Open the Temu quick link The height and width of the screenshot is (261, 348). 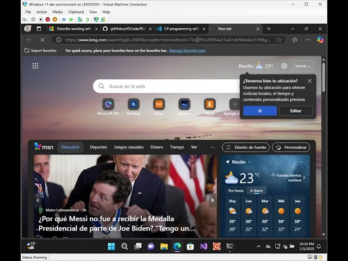click(x=159, y=104)
